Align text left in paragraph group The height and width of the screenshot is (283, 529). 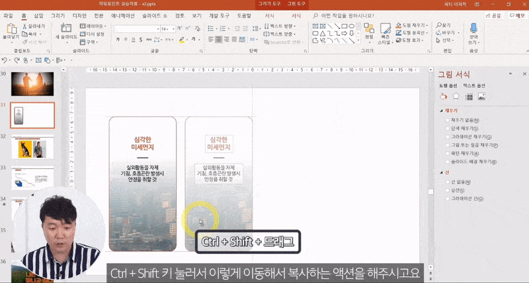[x=211, y=40]
